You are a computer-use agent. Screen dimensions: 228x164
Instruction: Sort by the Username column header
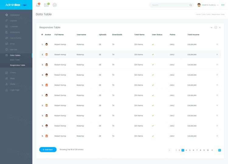[81, 35]
